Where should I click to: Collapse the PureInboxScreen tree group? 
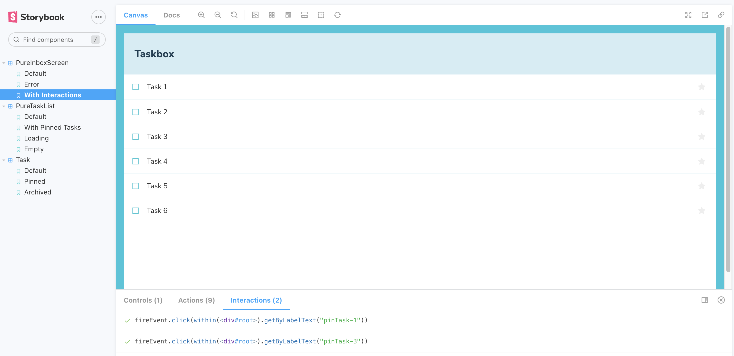tap(4, 63)
